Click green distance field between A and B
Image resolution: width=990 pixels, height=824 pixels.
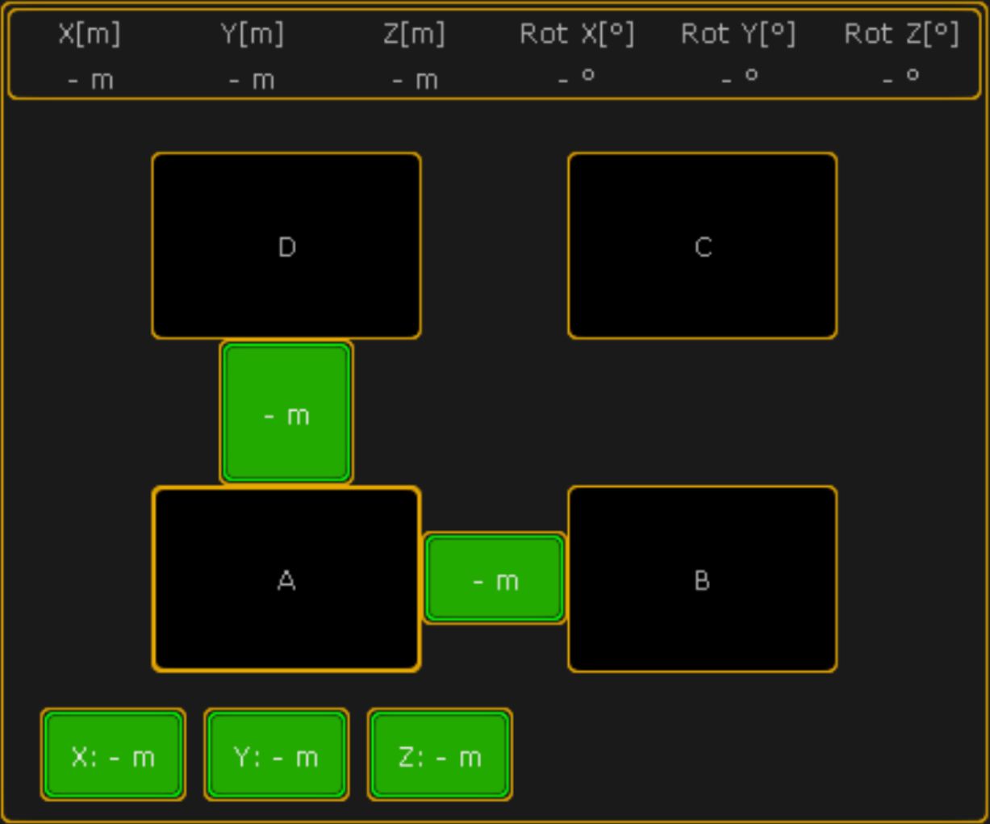pyautogui.click(x=495, y=579)
